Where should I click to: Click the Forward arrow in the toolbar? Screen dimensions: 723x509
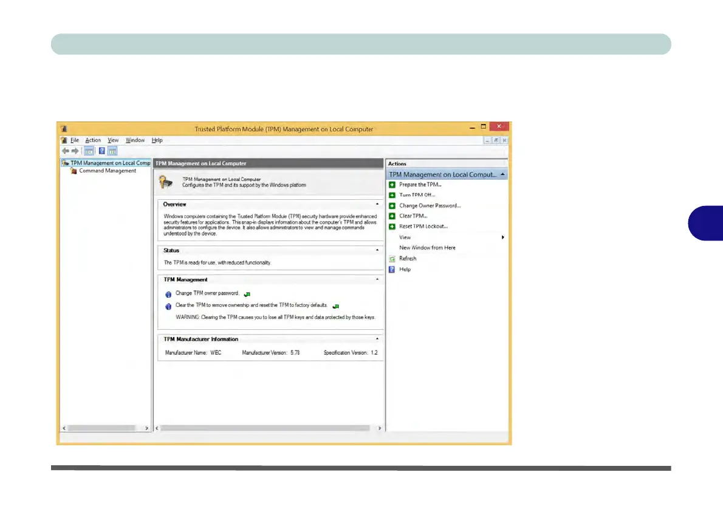coord(75,151)
